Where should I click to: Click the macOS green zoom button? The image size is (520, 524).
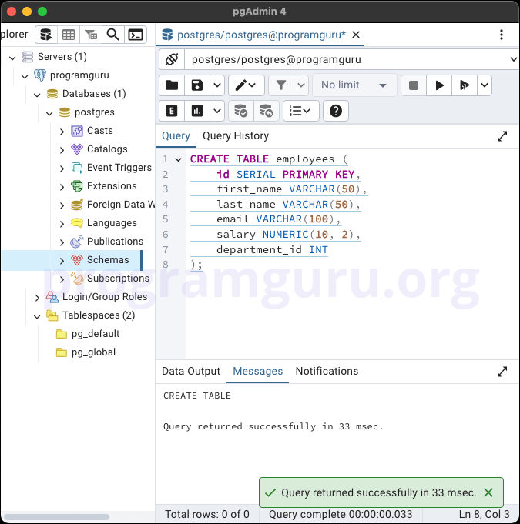(x=42, y=12)
